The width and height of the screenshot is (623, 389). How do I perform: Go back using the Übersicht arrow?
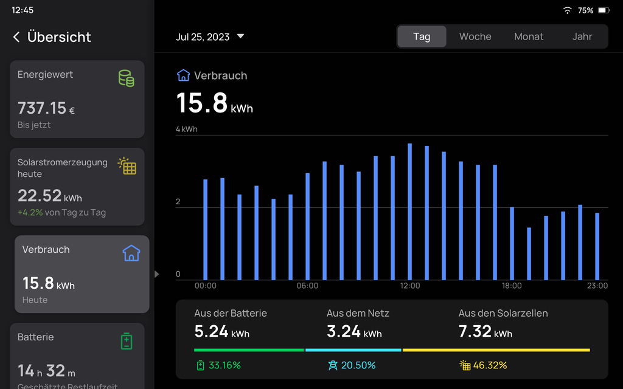click(16, 37)
